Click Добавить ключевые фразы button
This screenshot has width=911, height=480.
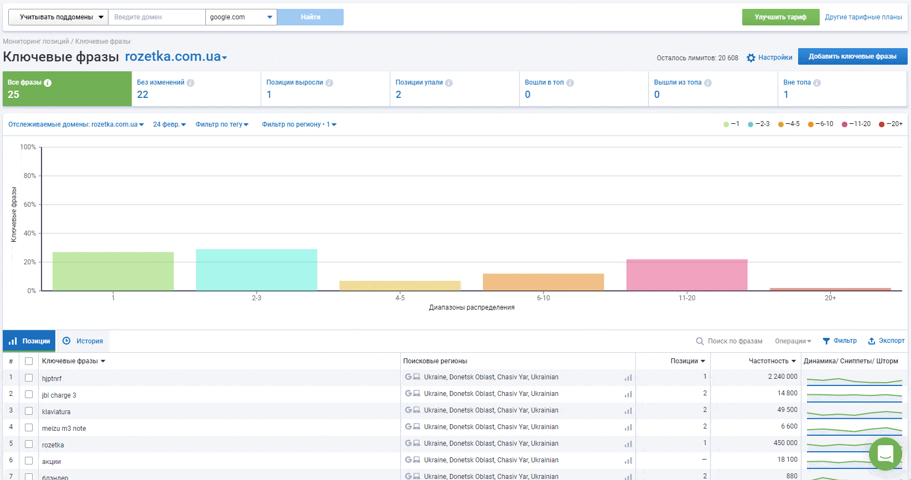[x=852, y=56]
